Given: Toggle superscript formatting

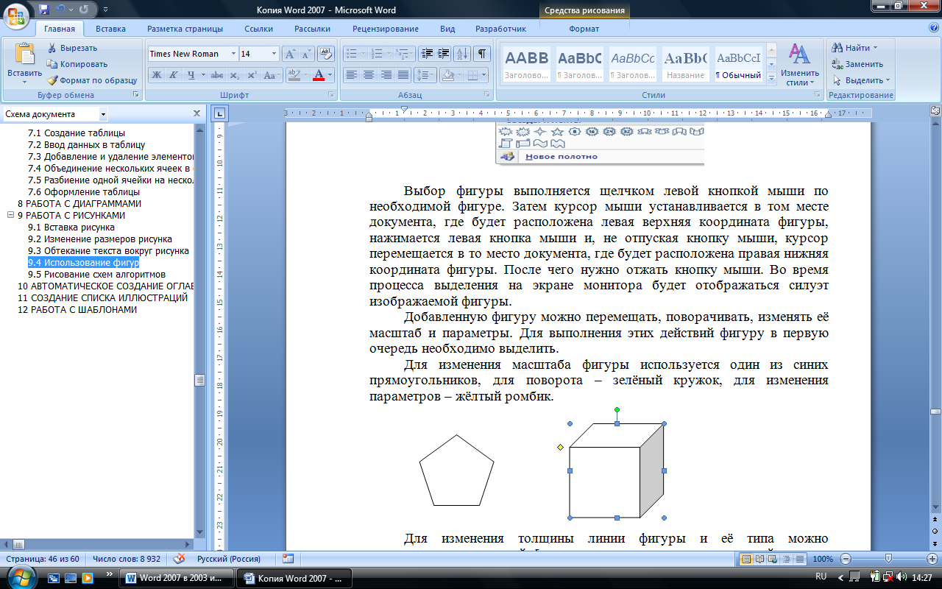Looking at the screenshot, I should pyautogui.click(x=252, y=75).
